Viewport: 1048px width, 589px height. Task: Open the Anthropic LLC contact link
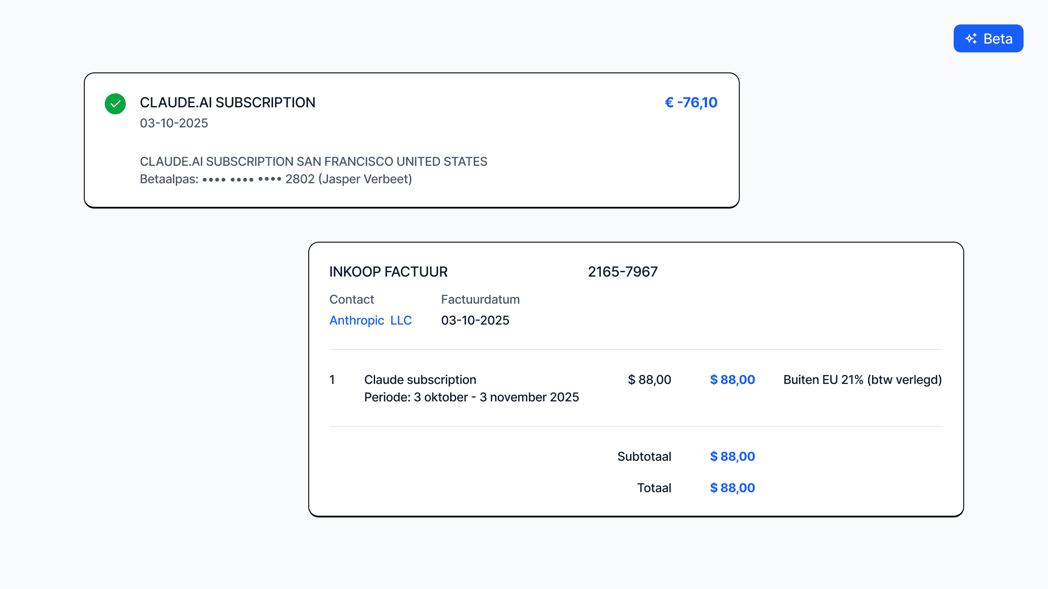370,320
